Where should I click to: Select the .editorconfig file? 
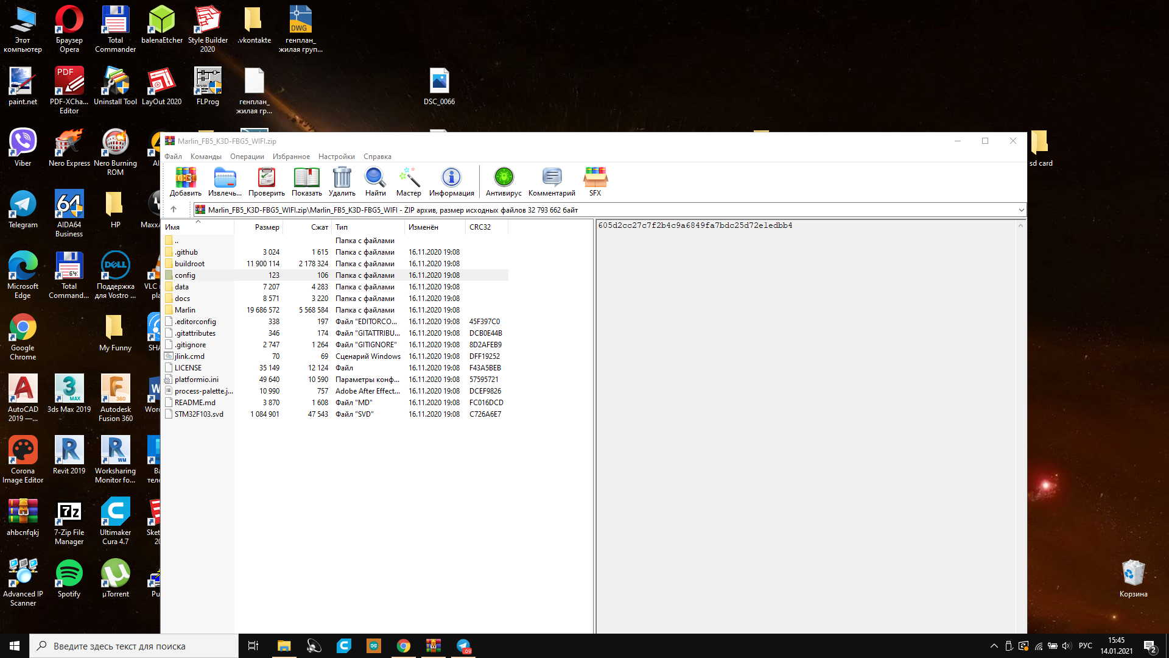click(335, 322)
